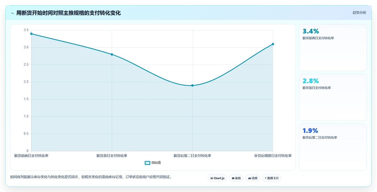Image resolution: width=377 pixels, height=192 pixels.
Task: Click the 断货后第二日支付转化率 caption under 1.9%
Action: click(x=320, y=138)
